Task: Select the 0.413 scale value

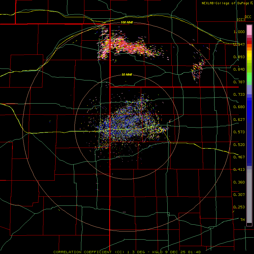Action: point(239,170)
